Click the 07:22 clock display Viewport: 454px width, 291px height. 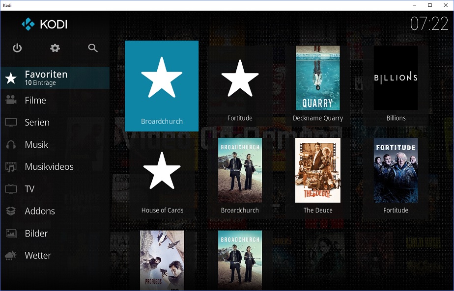[x=429, y=24]
